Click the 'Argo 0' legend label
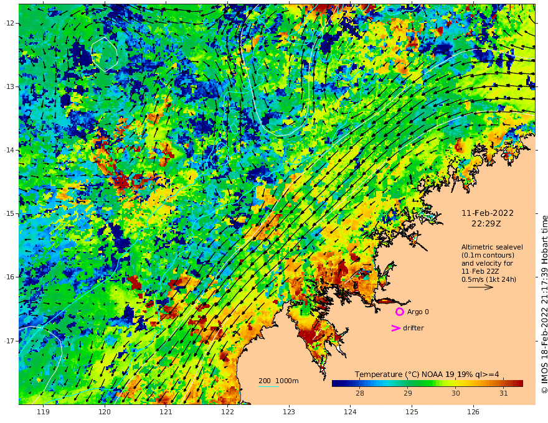548x423 pixels. point(418,312)
